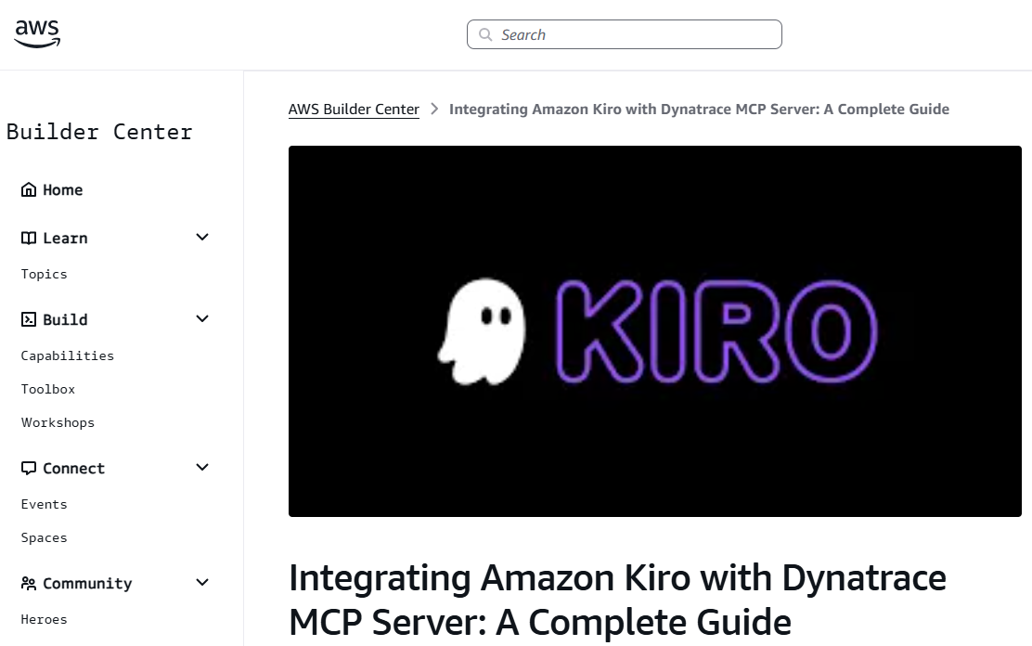Click the Connect chat bubble icon
This screenshot has height=646, width=1032.
click(27, 467)
